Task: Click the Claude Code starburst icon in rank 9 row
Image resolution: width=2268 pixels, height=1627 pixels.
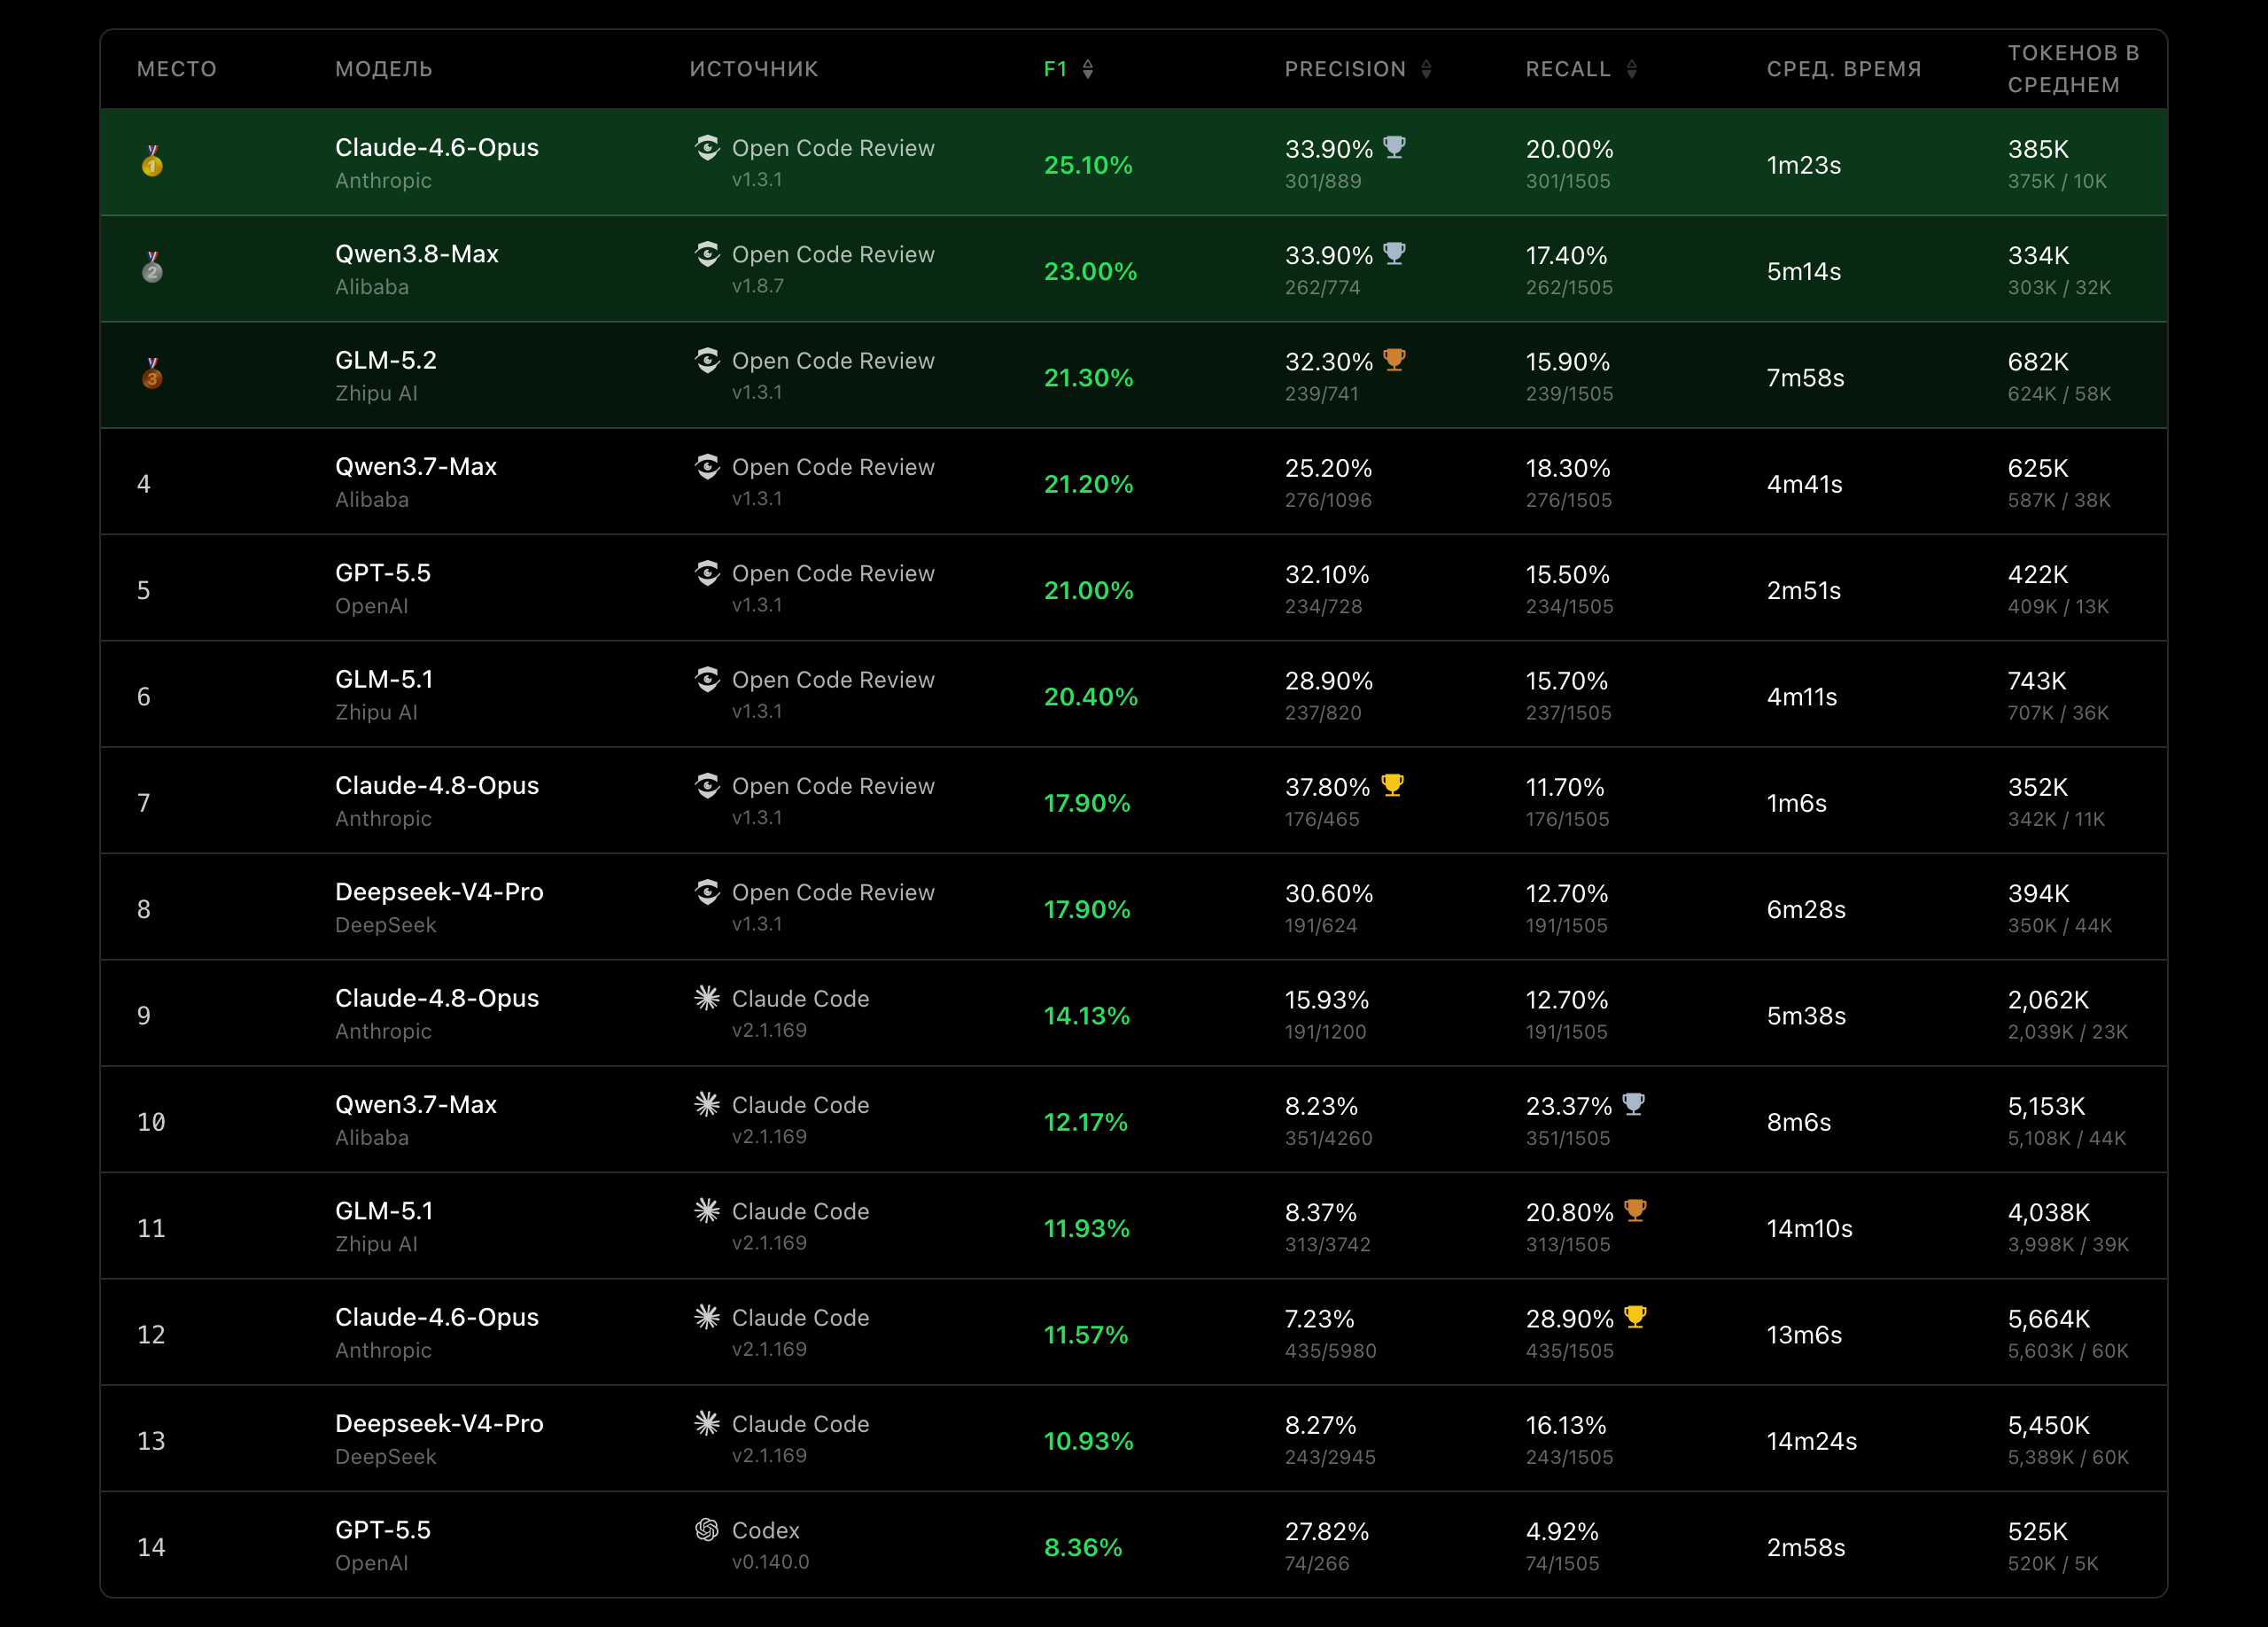Action: (x=707, y=998)
